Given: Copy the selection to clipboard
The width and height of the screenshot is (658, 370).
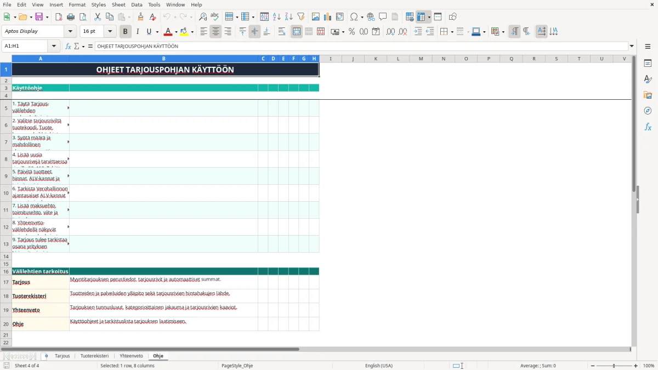Looking at the screenshot, I should pos(109,17).
